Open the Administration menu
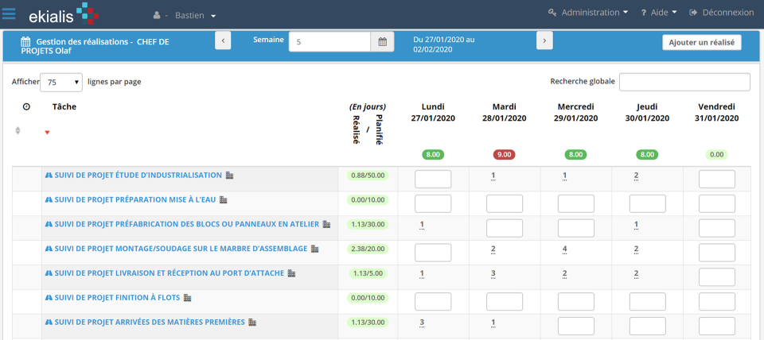The width and height of the screenshot is (764, 340). click(x=594, y=13)
